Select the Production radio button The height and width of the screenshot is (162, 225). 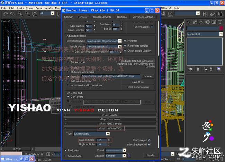65,150
